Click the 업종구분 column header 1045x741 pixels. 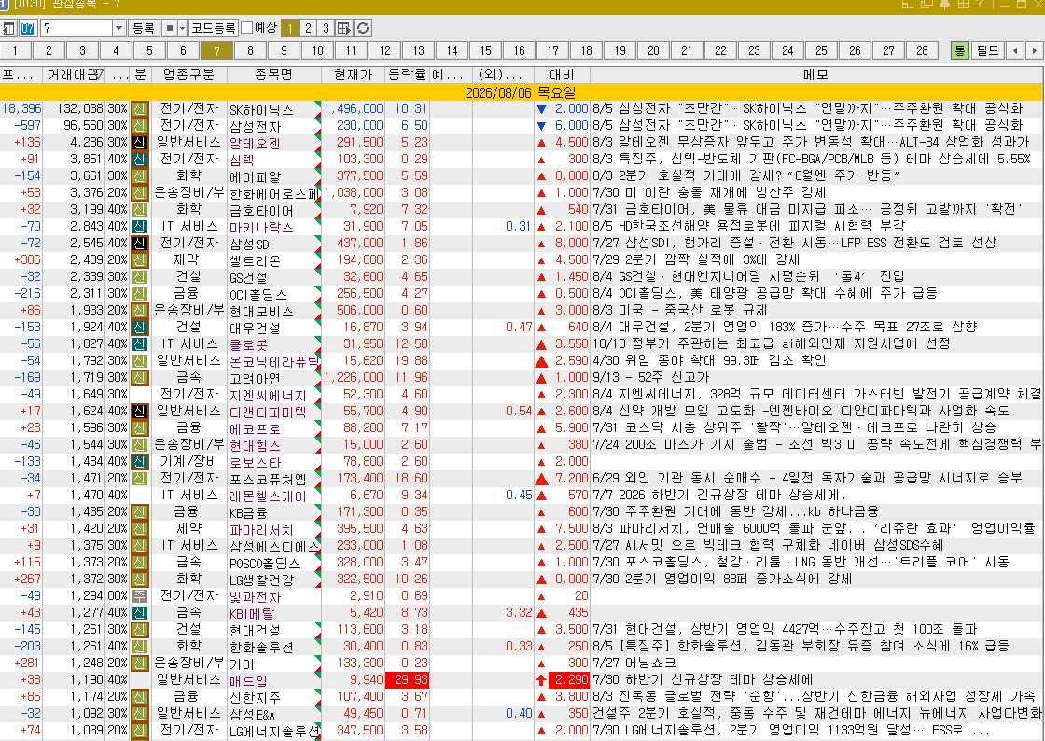click(x=189, y=75)
